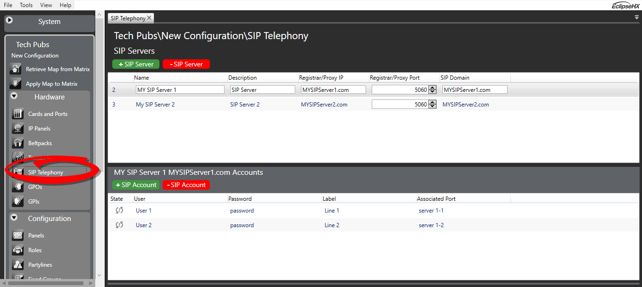Add a new SIP Server
The height and width of the screenshot is (287, 642).
click(x=136, y=64)
